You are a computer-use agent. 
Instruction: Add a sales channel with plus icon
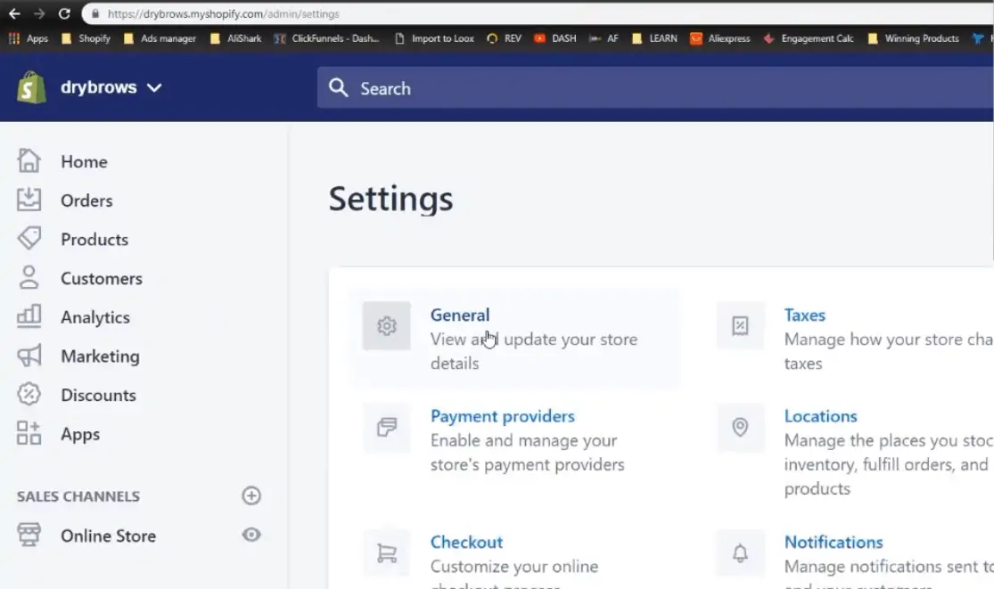(x=251, y=496)
